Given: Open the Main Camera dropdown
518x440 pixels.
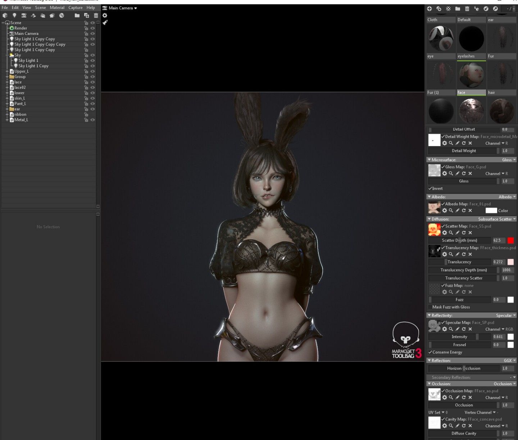Looking at the screenshot, I should click(x=122, y=8).
